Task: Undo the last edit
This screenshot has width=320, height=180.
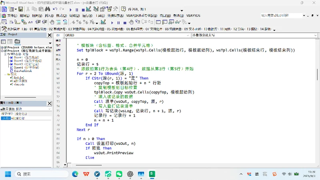Action: [55, 9]
